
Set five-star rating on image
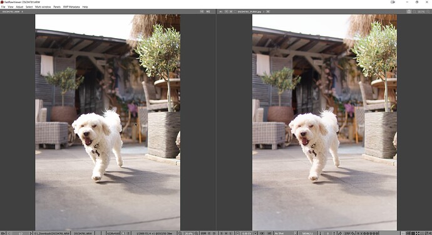coord(377,233)
